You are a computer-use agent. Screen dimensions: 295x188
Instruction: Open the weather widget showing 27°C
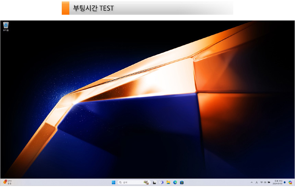tap(8, 182)
